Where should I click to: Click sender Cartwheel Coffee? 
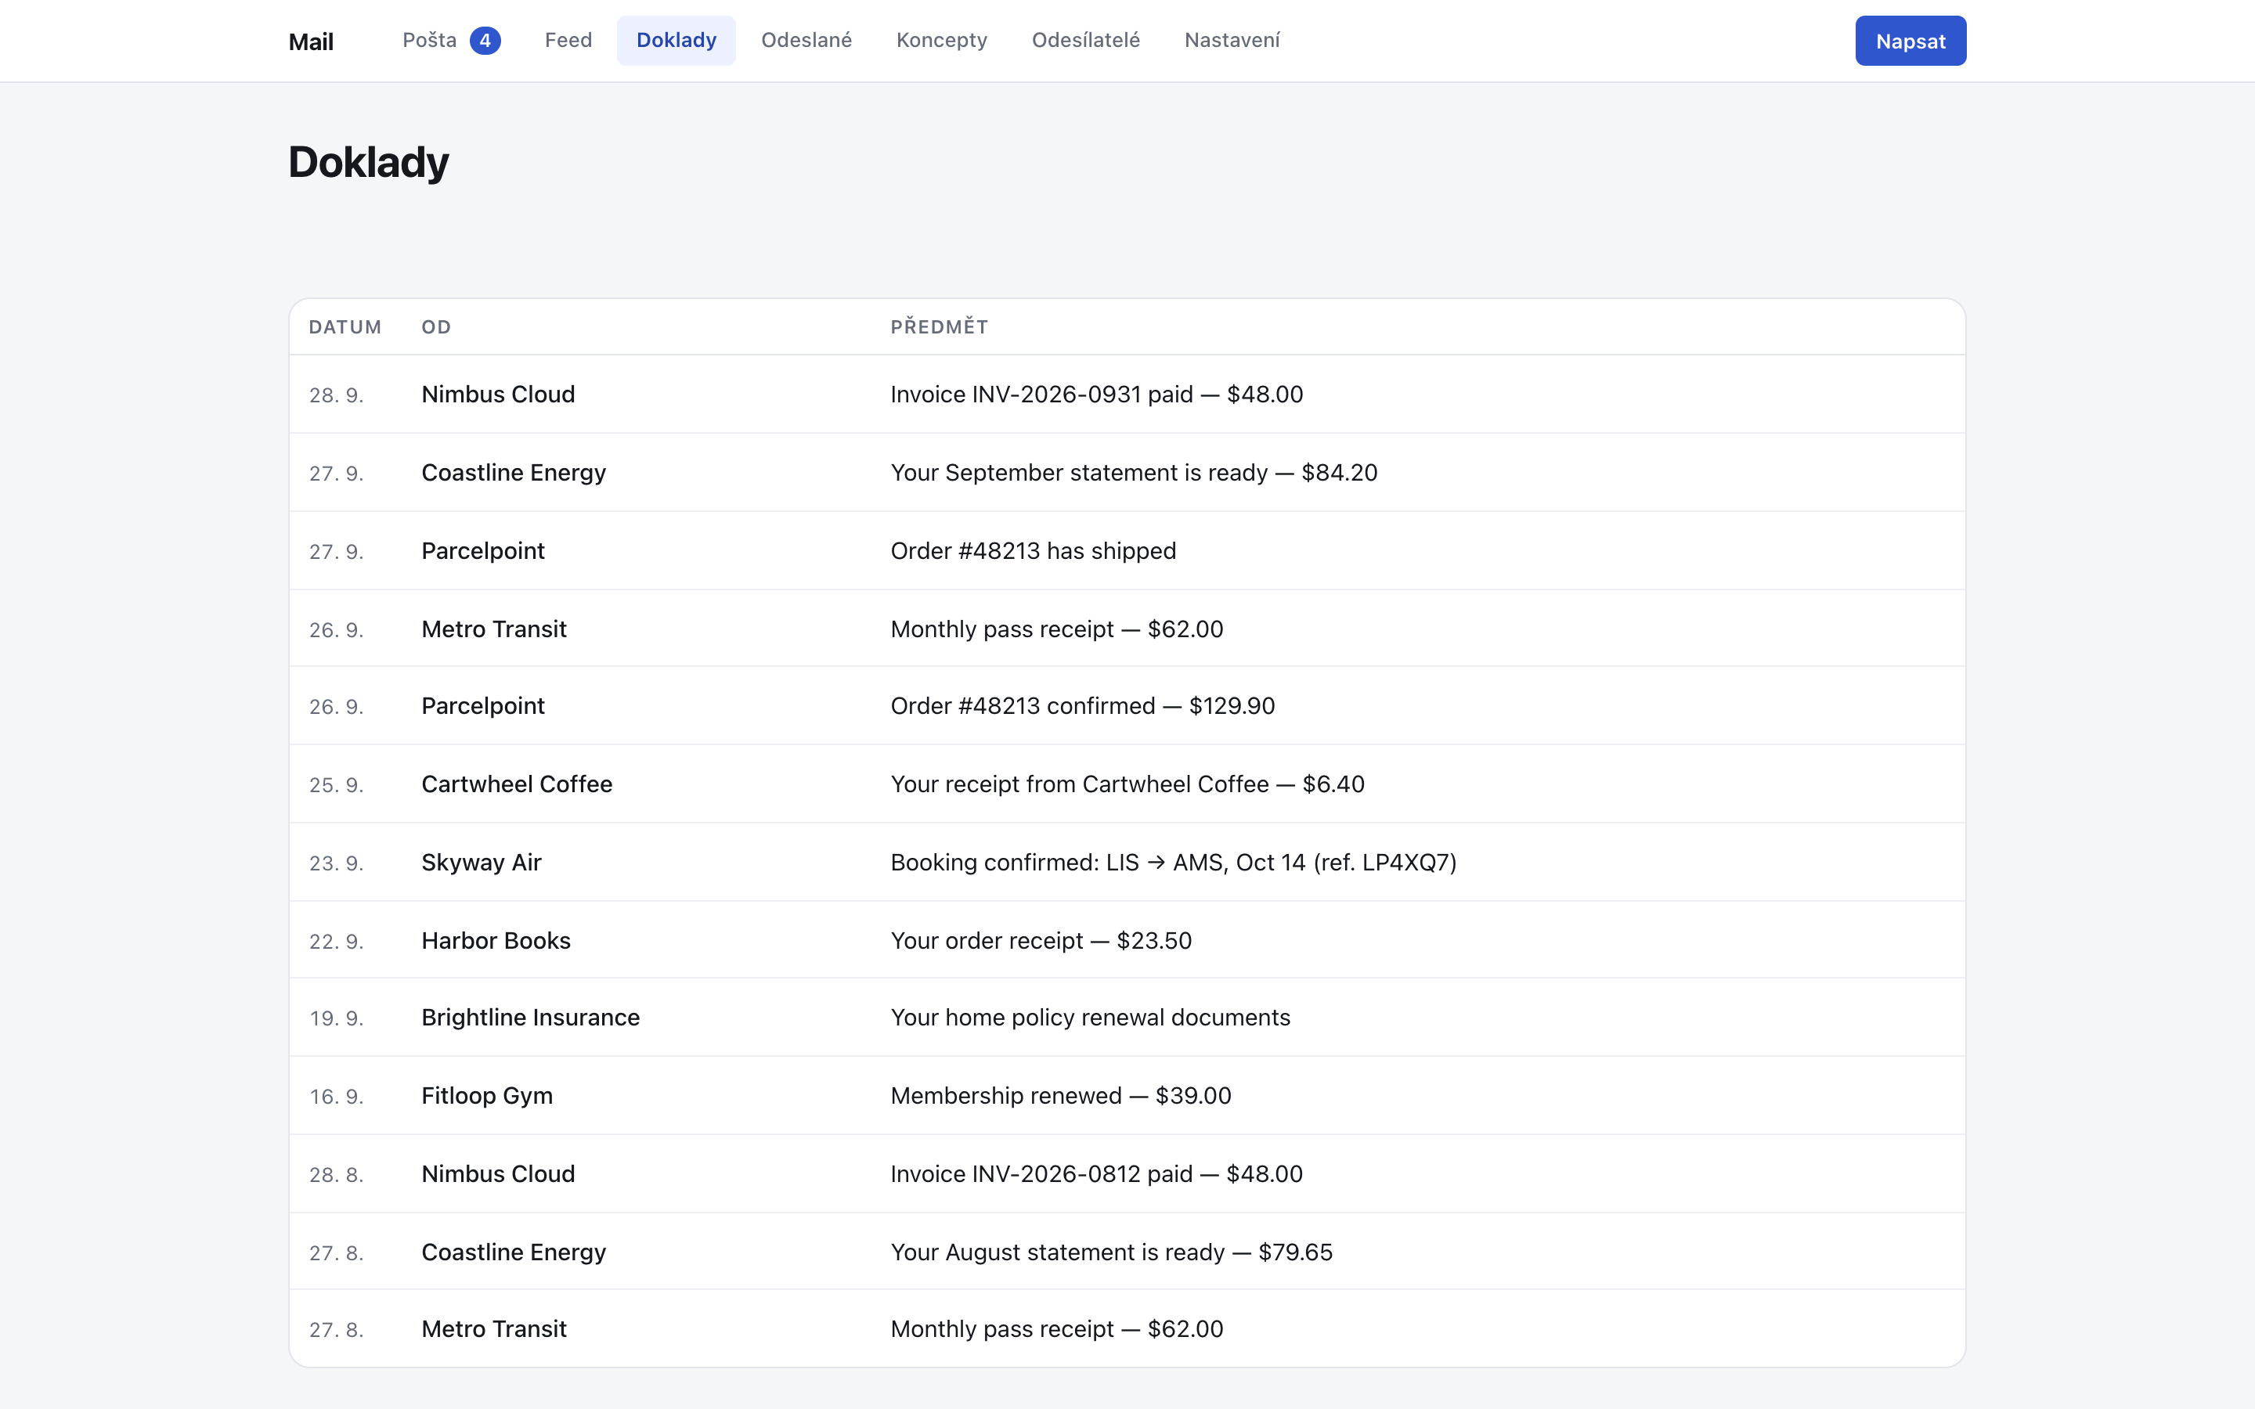pyautogui.click(x=517, y=784)
